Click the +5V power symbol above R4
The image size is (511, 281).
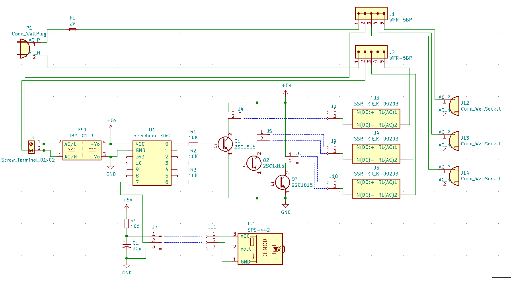127,206
